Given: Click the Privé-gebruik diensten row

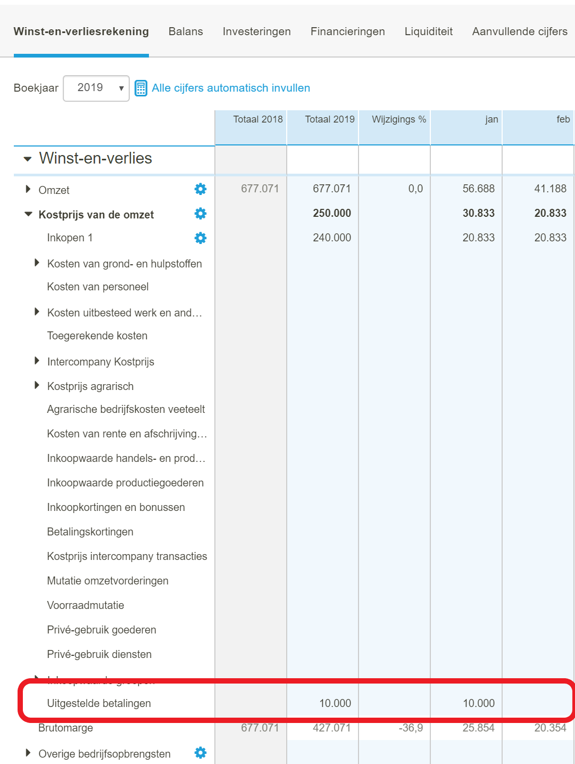Looking at the screenshot, I should coord(99,654).
